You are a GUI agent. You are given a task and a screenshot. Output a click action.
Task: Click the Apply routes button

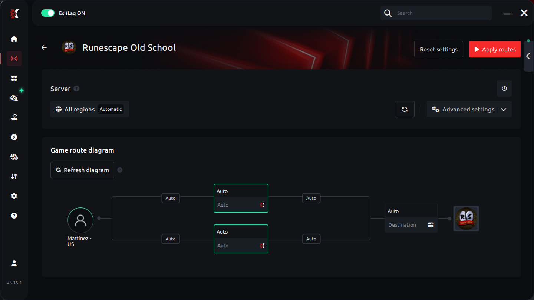click(495, 49)
